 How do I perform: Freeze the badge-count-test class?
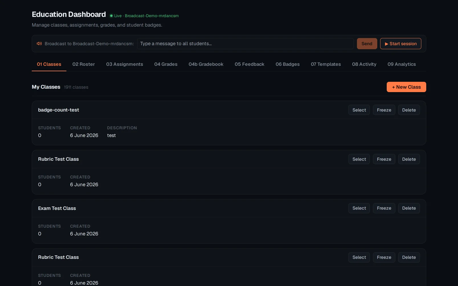384,110
